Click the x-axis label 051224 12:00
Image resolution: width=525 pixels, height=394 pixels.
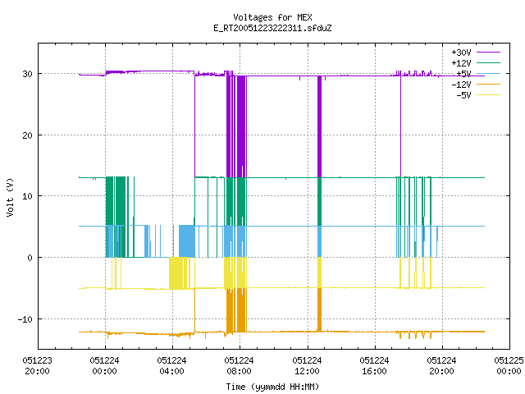(x=307, y=366)
